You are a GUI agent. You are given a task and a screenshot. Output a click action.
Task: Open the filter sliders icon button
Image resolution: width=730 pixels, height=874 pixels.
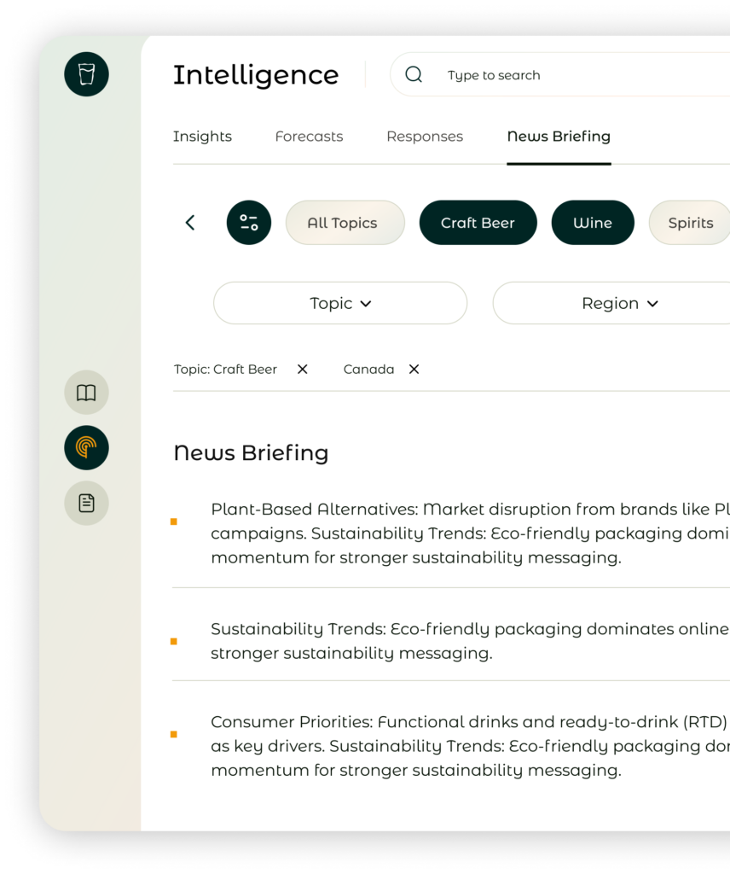pyautogui.click(x=249, y=223)
